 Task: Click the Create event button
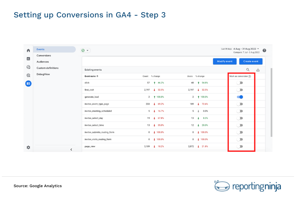(x=251, y=61)
